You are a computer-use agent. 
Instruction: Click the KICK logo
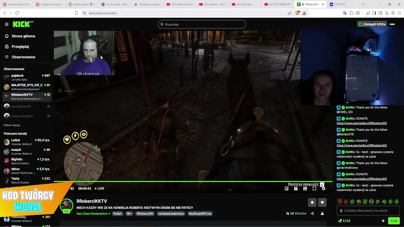click(23, 24)
